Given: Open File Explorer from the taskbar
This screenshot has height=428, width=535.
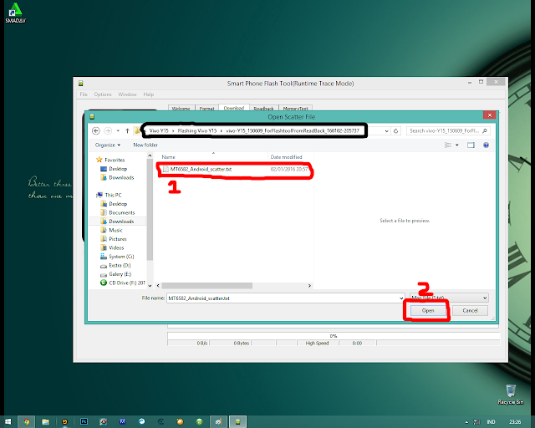Looking at the screenshot, I should tap(45, 422).
